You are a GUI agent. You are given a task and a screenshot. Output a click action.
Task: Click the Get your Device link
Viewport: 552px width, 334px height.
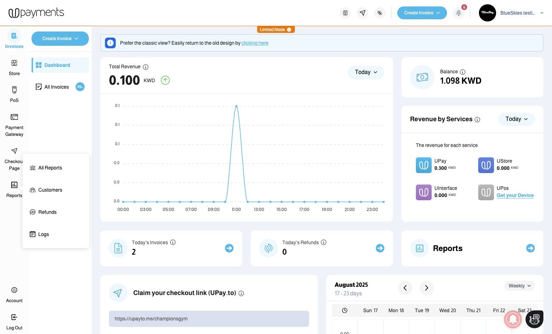point(515,195)
